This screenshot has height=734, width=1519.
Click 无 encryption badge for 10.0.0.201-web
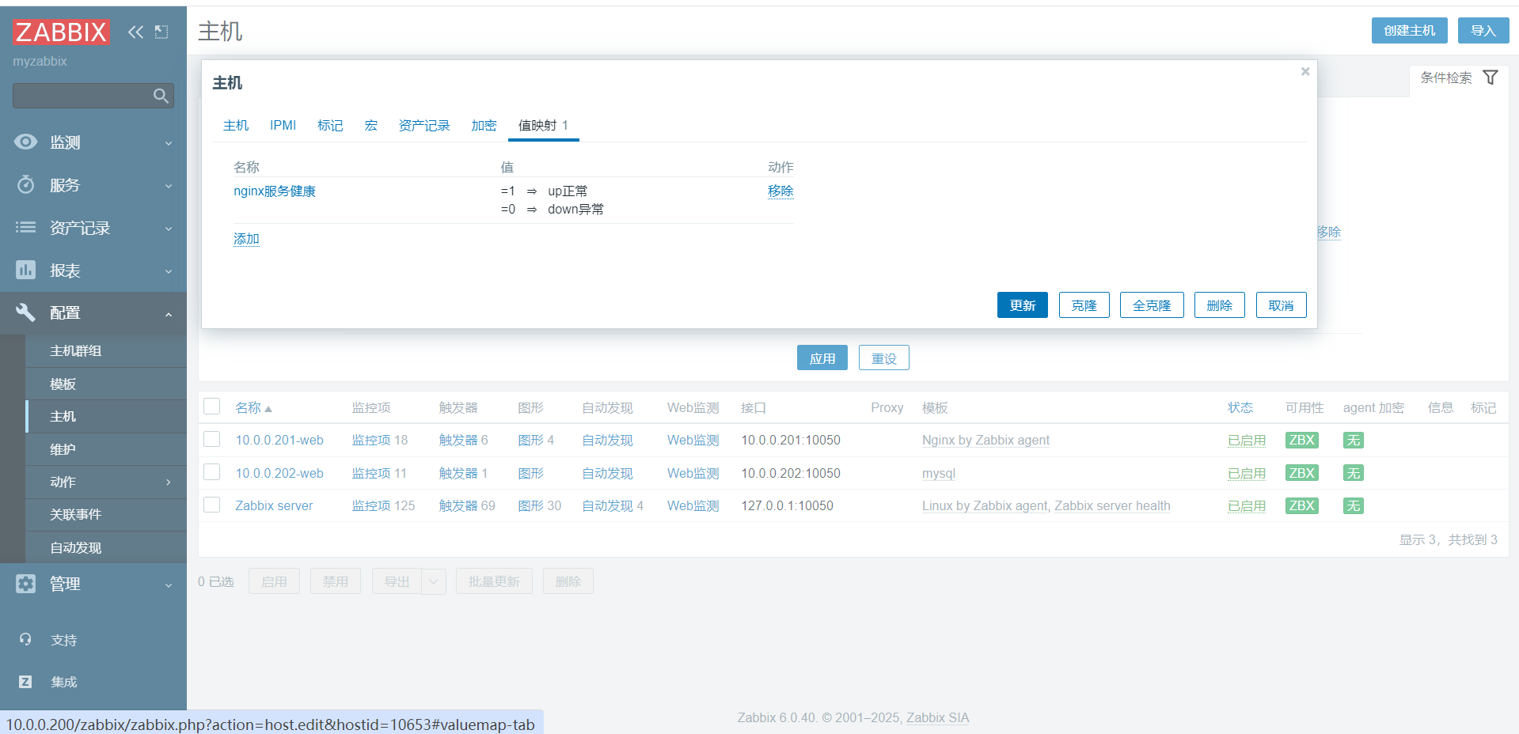[x=1354, y=441]
